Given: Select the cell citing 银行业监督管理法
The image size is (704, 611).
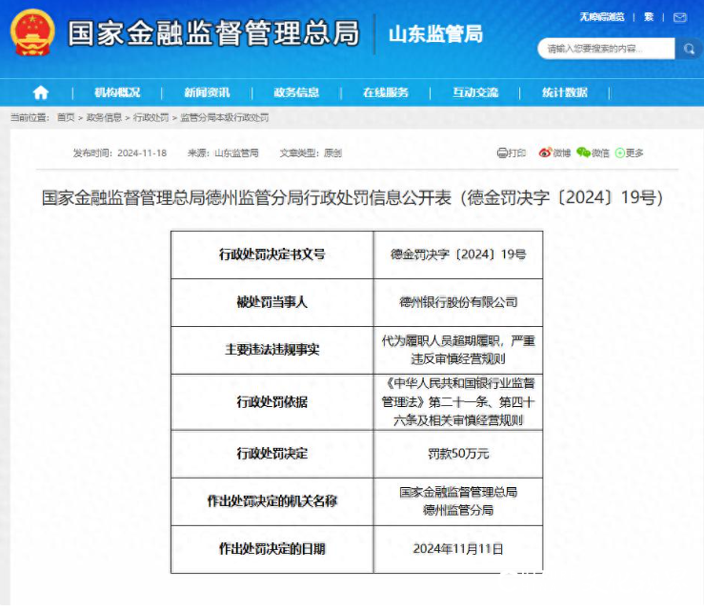Looking at the screenshot, I should tap(458, 402).
